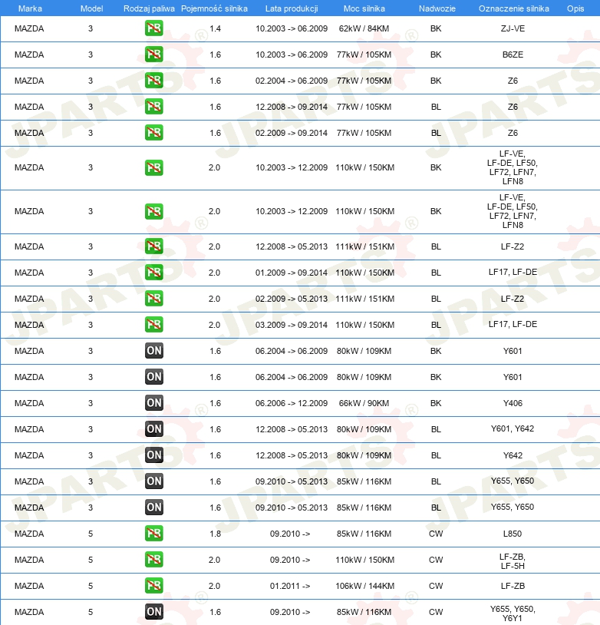Click the Rodzaj paliwa column header
Image resolution: width=600 pixels, height=625 pixels.
click(149, 8)
